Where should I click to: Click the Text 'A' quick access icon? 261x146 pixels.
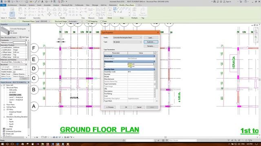pos(42,2)
